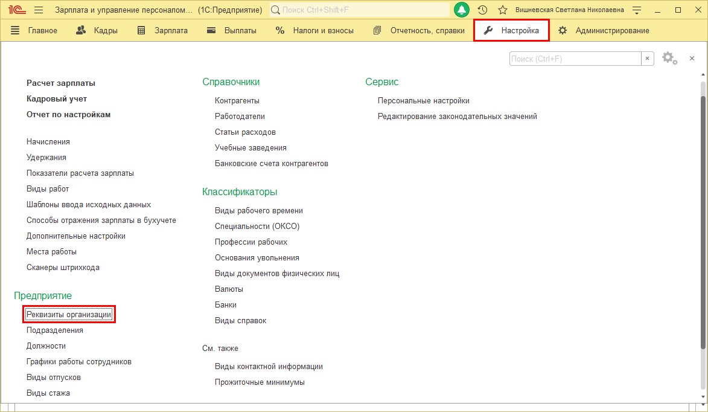Open Контрагенты catalog
Viewport: 708px width, 412px height.
click(x=237, y=101)
